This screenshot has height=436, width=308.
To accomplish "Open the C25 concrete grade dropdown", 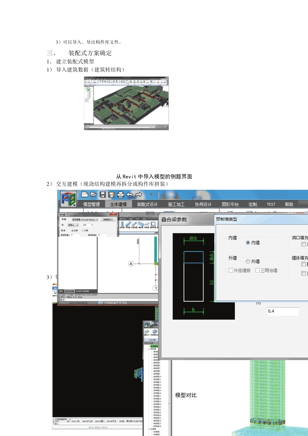I will (88, 225).
